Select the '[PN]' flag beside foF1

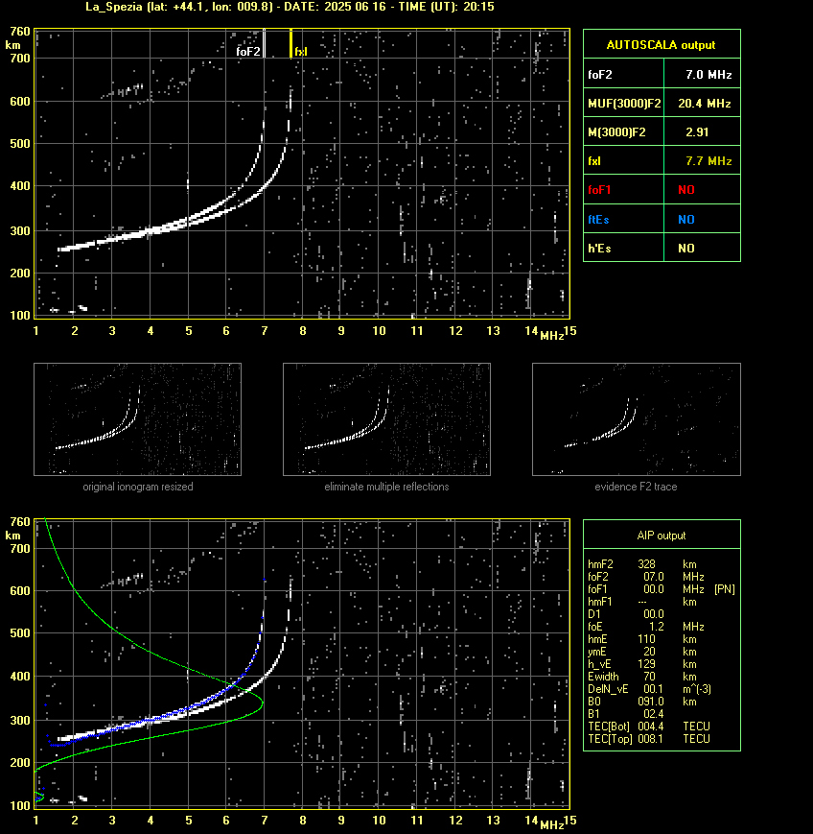tap(725, 589)
